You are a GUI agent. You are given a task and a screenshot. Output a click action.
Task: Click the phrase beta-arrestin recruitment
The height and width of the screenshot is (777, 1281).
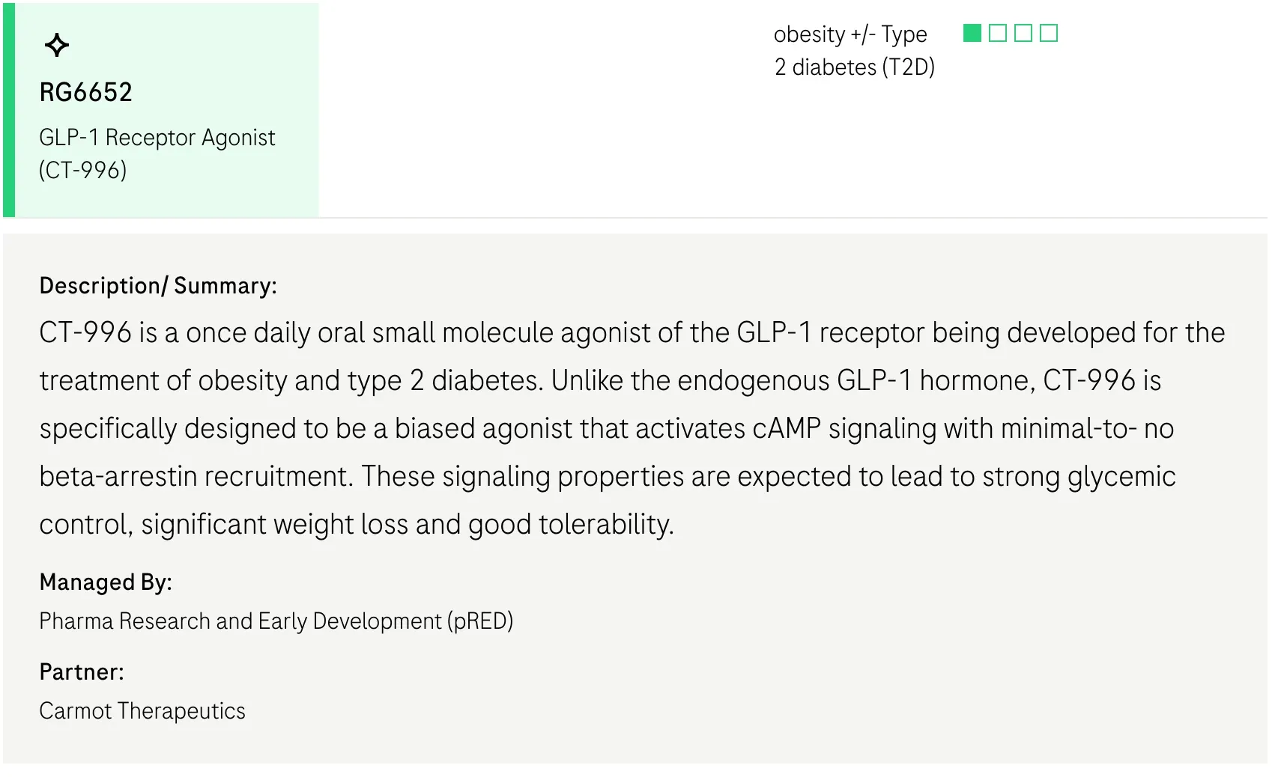pyautogui.click(x=196, y=476)
